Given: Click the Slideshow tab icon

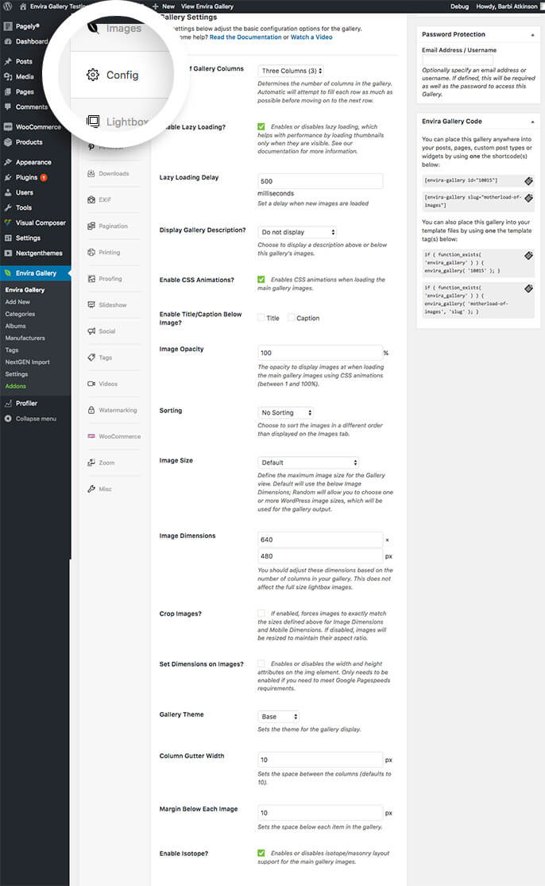Looking at the screenshot, I should (x=92, y=305).
